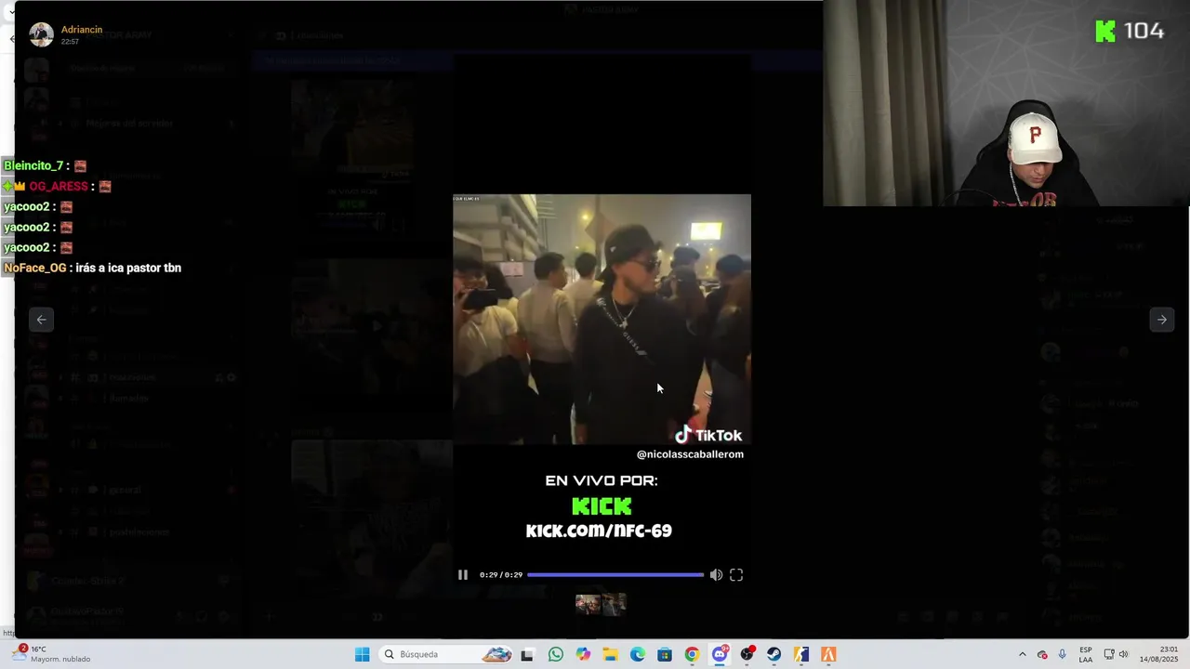The height and width of the screenshot is (669, 1190).
Task: Open WhatsApp from the taskbar
Action: pos(556,654)
